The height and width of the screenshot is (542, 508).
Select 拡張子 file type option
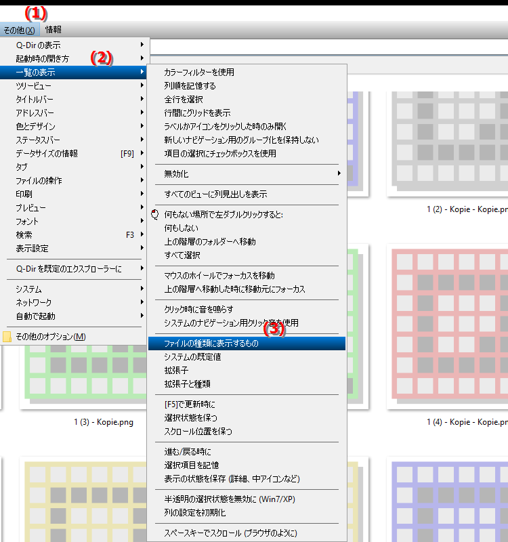pos(247,370)
